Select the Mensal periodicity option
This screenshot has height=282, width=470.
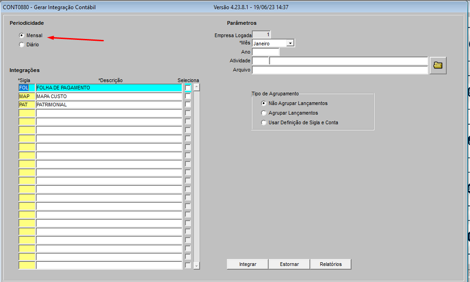(22, 35)
